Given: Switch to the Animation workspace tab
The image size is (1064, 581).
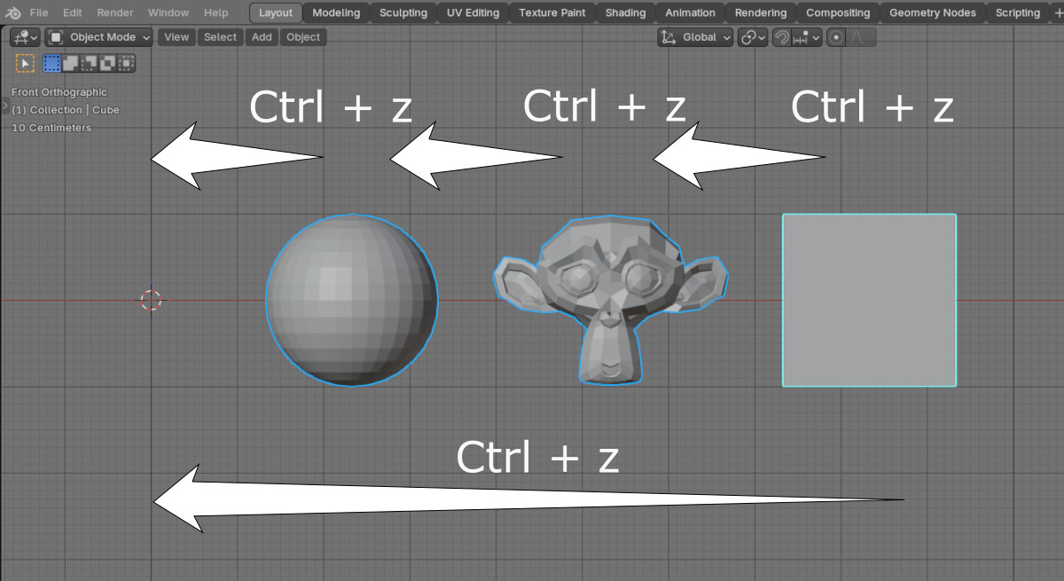Looking at the screenshot, I should click(690, 12).
